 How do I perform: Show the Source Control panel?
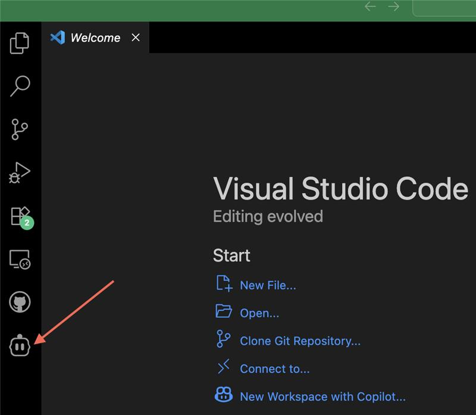click(20, 129)
